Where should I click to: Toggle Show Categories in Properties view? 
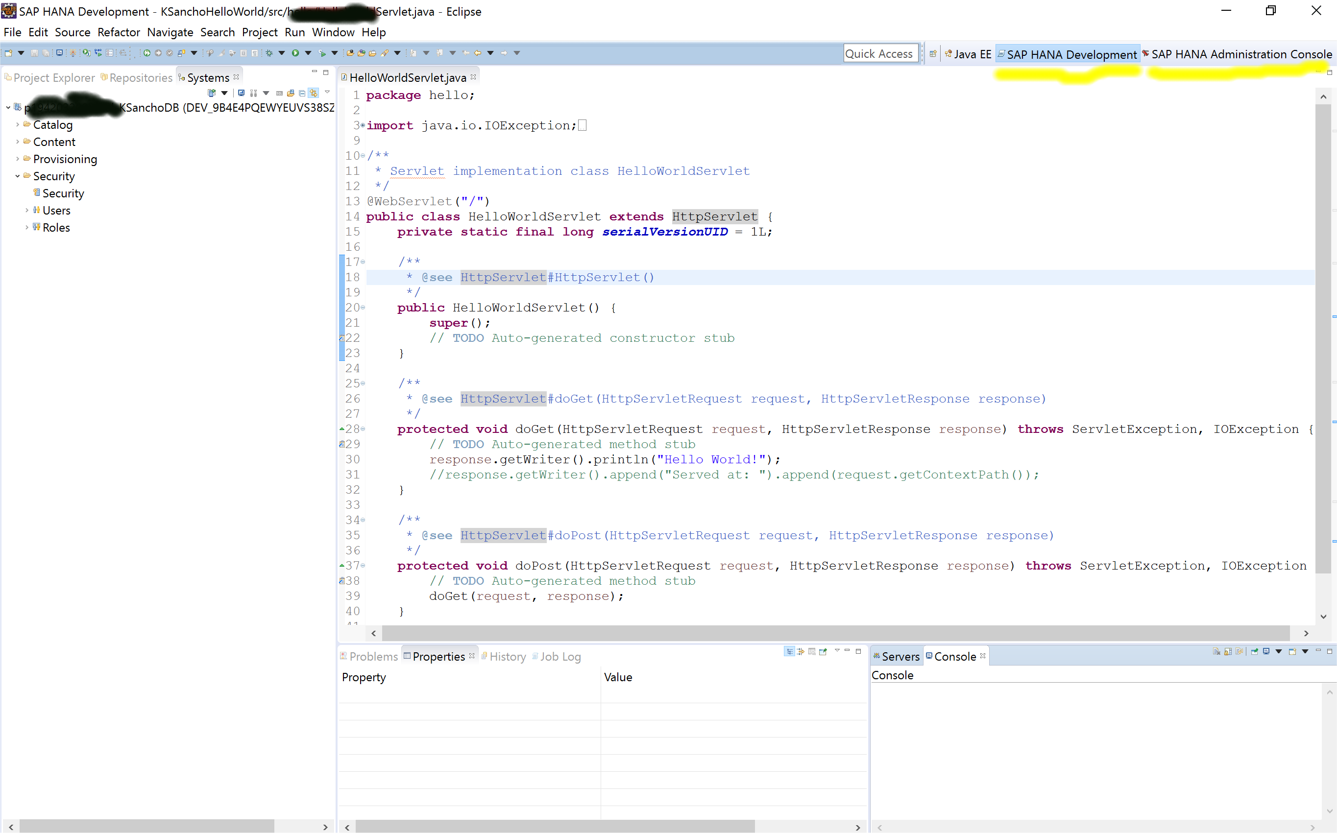pos(790,651)
